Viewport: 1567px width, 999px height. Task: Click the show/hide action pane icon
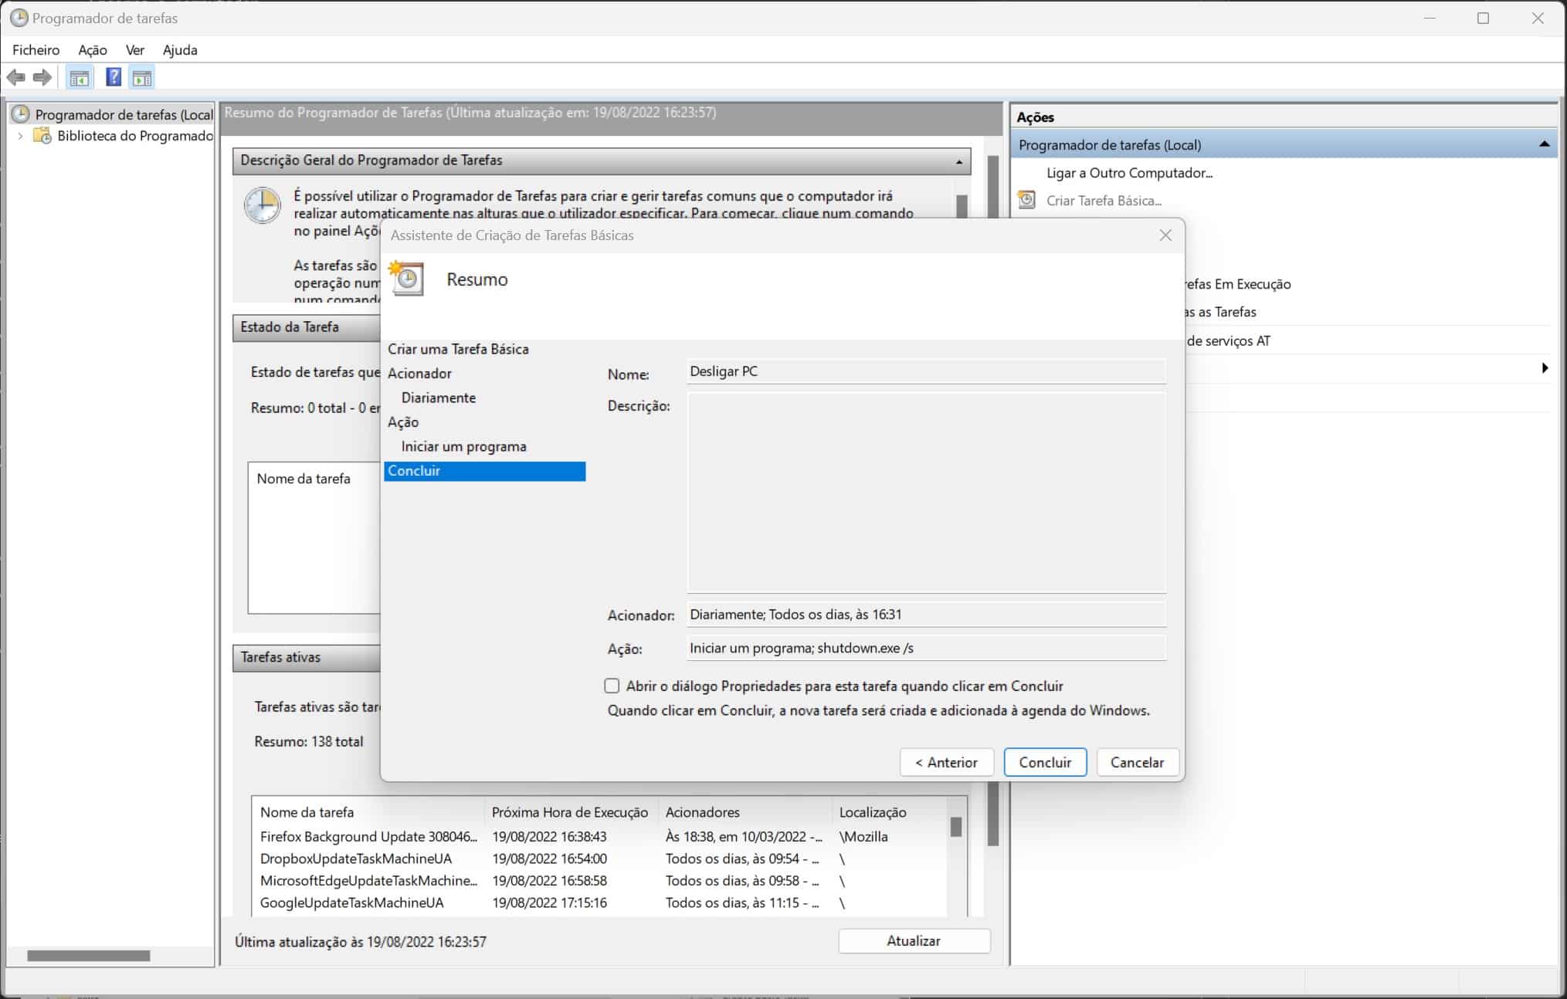[142, 77]
